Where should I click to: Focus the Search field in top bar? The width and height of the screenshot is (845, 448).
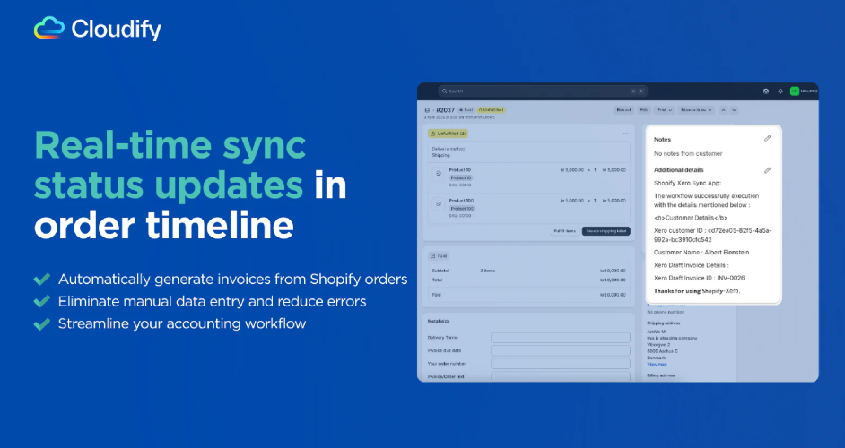(543, 91)
